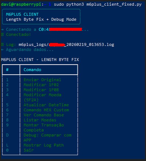Click the status icon before 'Conectado!'
This screenshot has width=146, height=161.
point(2,35)
